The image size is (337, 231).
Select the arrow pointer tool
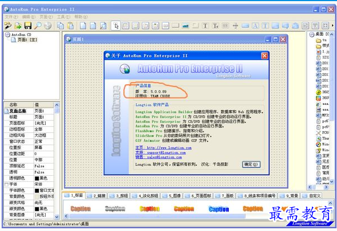click(116, 26)
